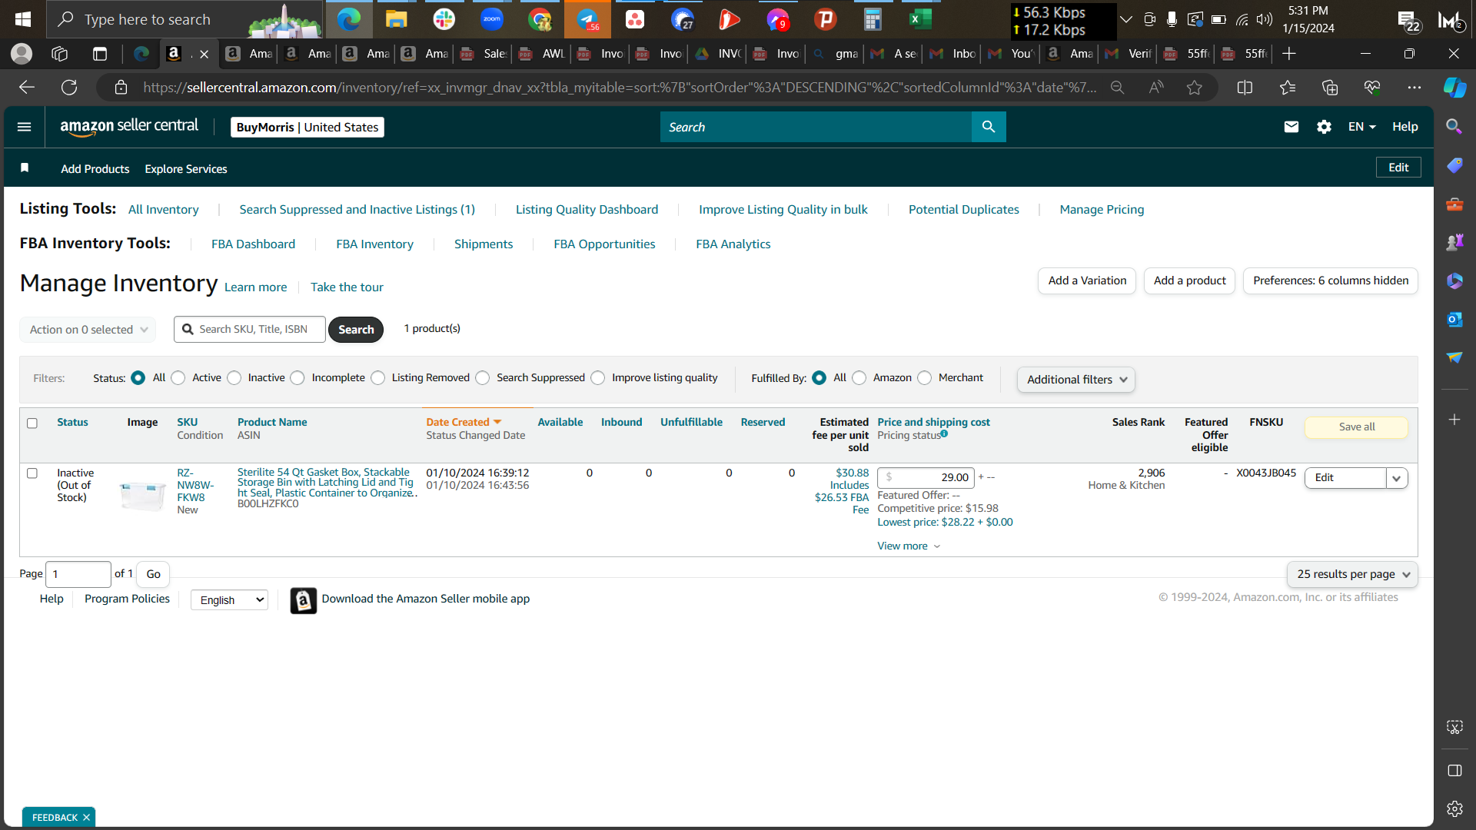The height and width of the screenshot is (830, 1476).
Task: Open FBA Analytics
Action: click(733, 244)
